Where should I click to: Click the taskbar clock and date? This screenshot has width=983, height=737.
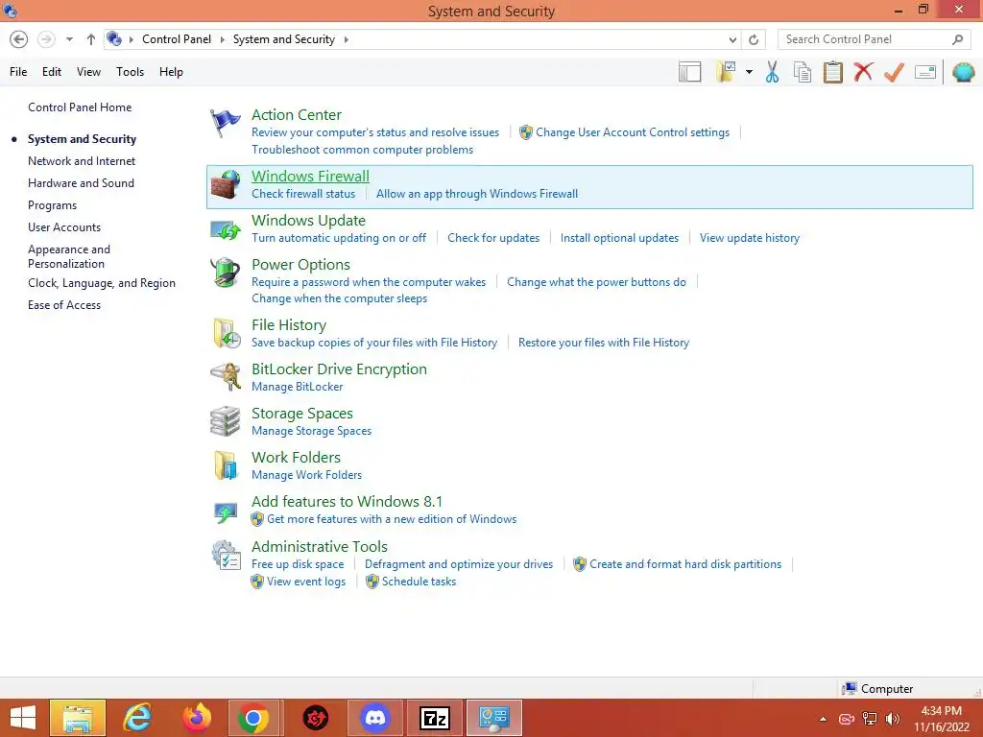pyautogui.click(x=941, y=719)
